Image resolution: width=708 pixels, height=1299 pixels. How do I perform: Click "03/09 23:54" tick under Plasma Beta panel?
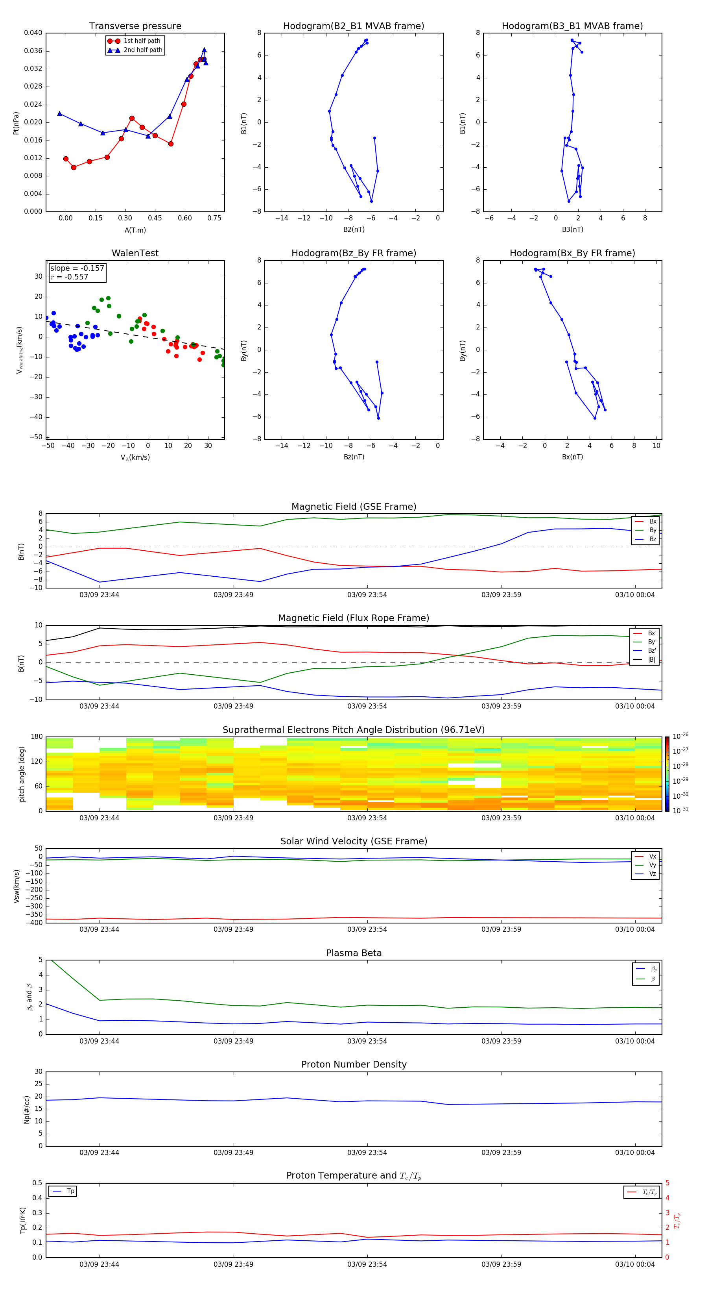(367, 1041)
